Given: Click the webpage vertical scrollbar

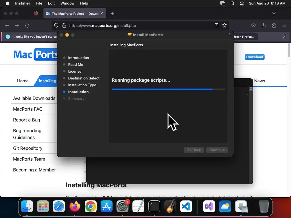Looking at the screenshot, I should pyautogui.click(x=289, y=50).
